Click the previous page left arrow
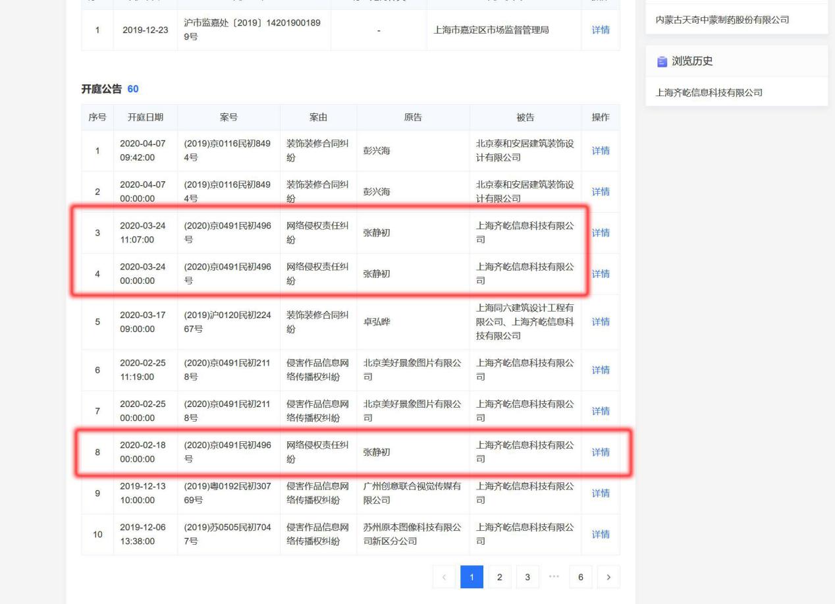 point(444,576)
